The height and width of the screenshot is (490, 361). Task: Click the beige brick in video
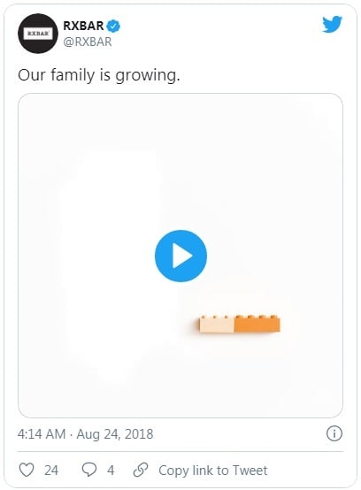(x=217, y=325)
